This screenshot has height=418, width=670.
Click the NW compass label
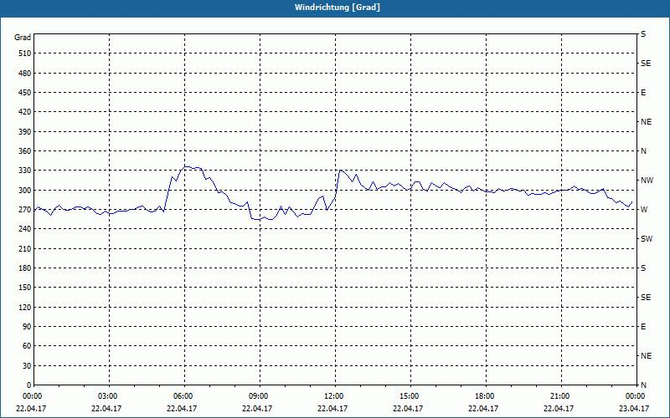(x=647, y=181)
